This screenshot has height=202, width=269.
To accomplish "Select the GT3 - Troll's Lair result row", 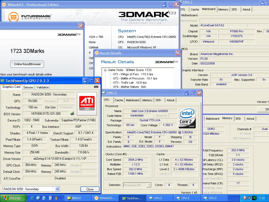I will click(x=130, y=83).
